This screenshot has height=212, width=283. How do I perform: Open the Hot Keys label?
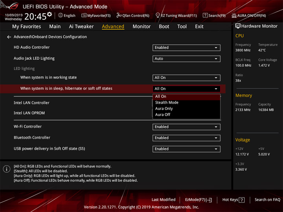tap(230, 200)
